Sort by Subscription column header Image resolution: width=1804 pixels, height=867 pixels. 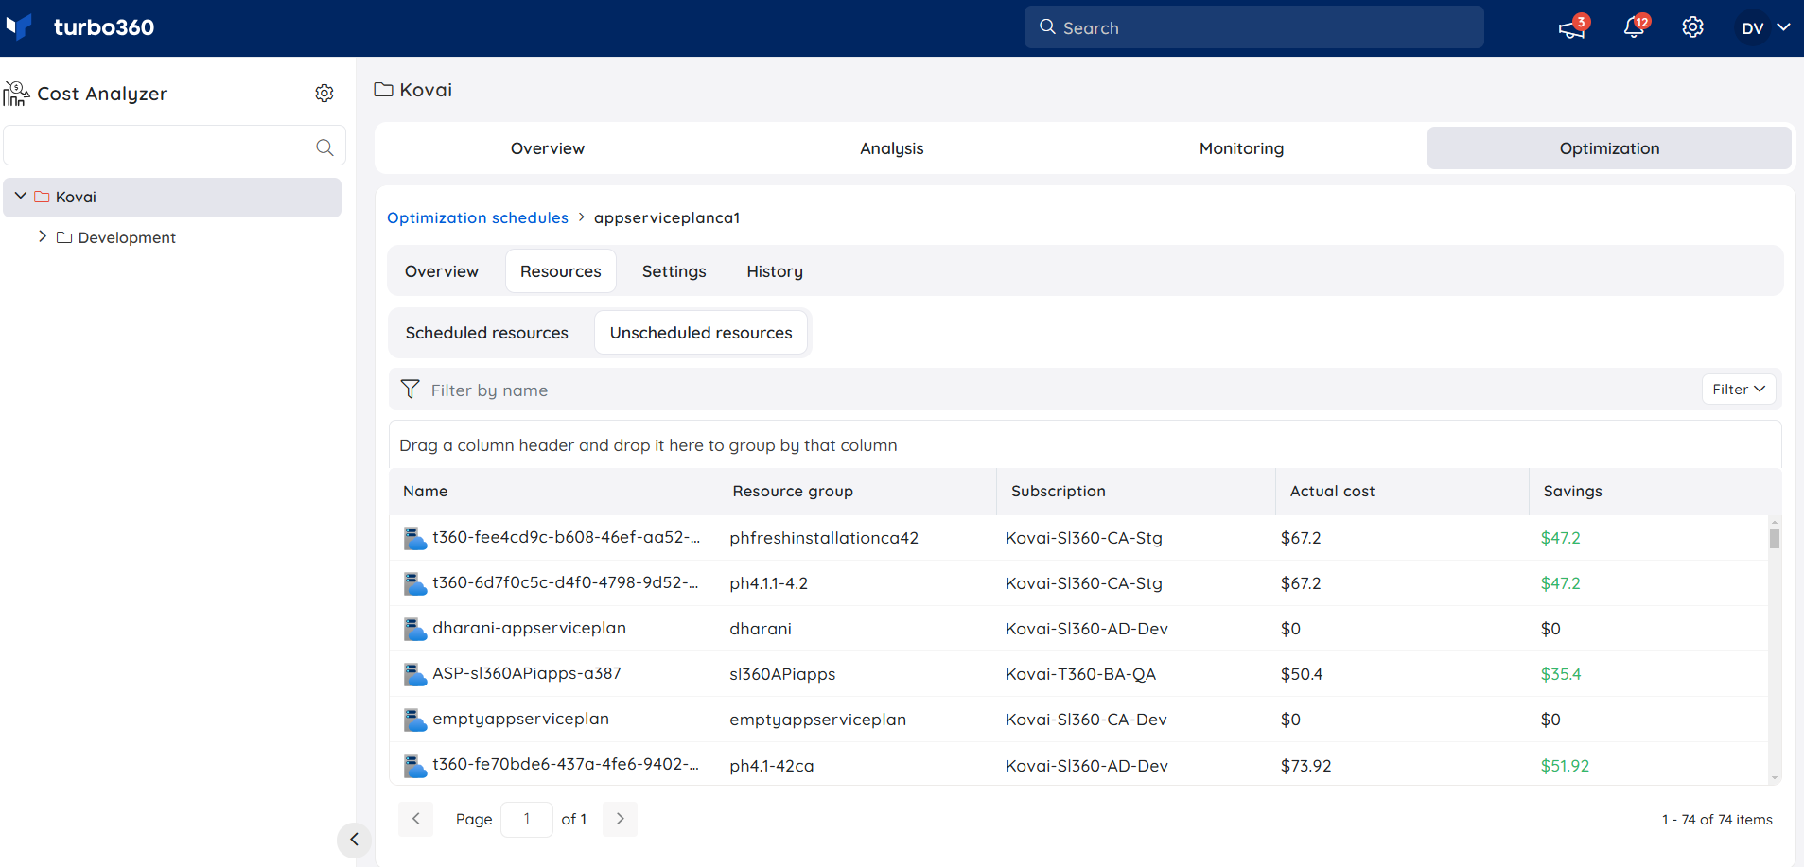tap(1059, 491)
